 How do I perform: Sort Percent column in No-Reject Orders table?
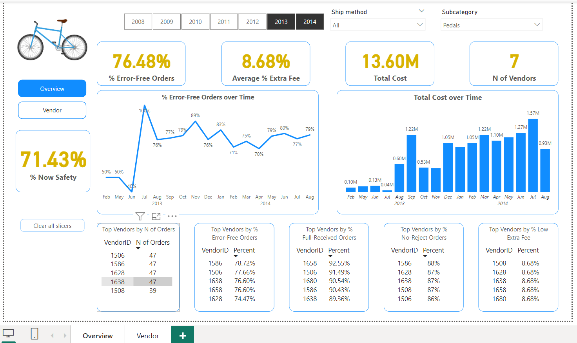(x=434, y=250)
